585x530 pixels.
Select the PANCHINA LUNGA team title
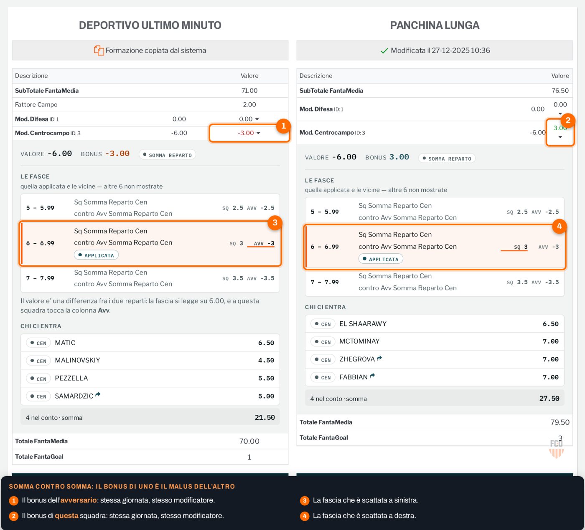435,25
